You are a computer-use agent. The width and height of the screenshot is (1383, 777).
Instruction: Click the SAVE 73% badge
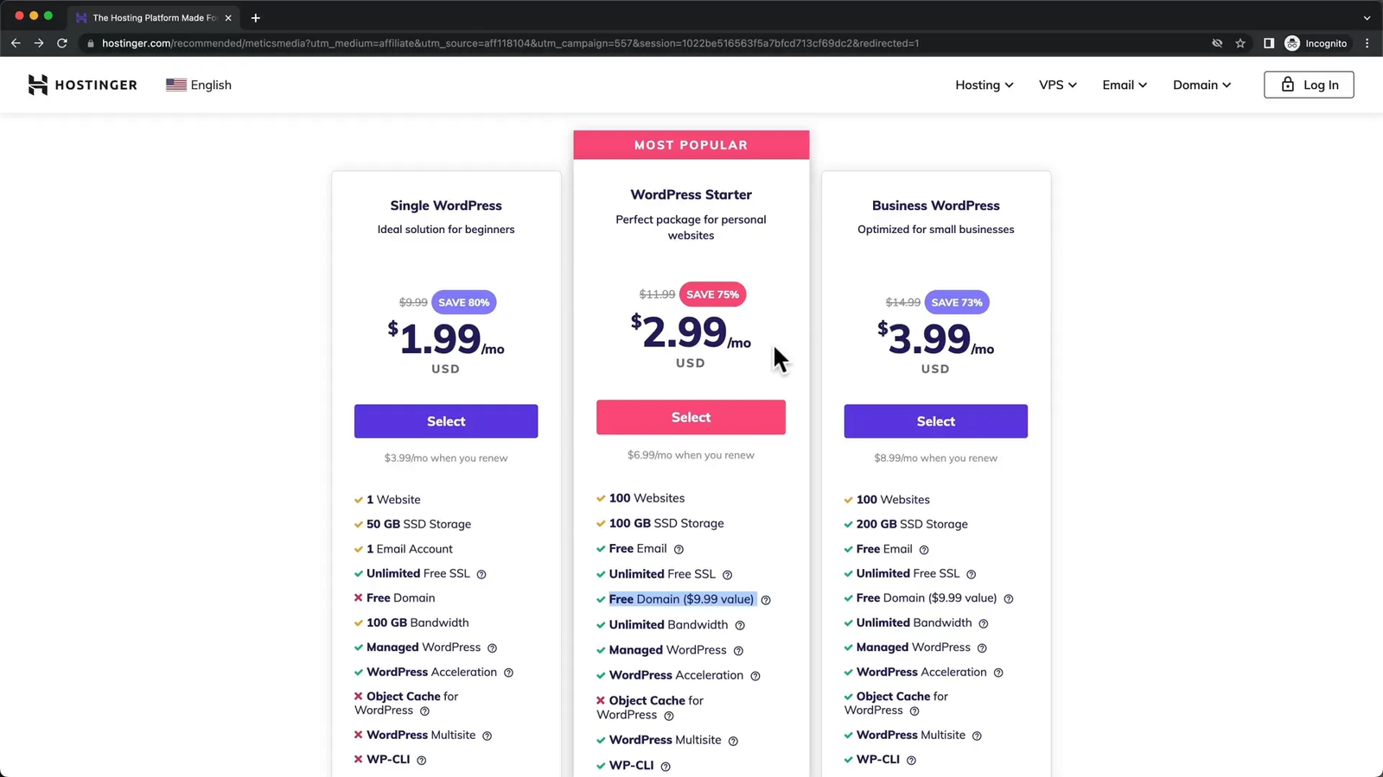click(957, 302)
